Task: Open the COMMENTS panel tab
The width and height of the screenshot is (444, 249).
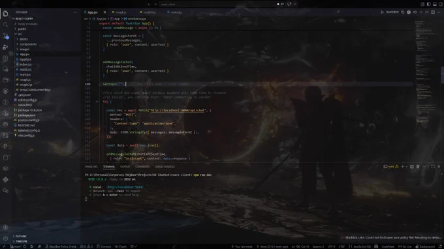Action: coord(142,167)
